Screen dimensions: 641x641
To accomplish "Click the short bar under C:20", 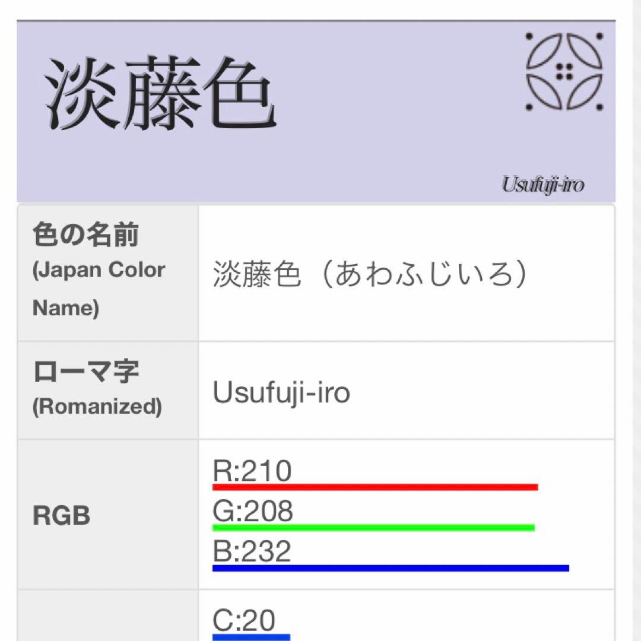I will [251, 637].
